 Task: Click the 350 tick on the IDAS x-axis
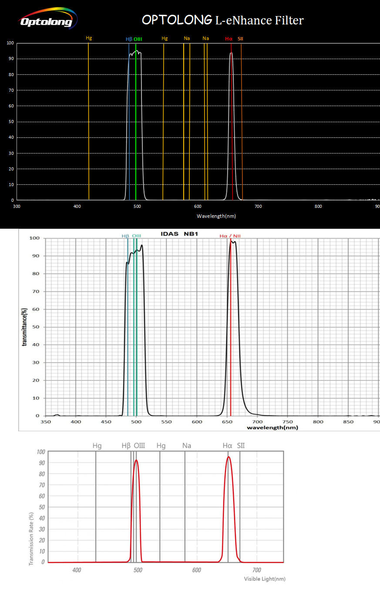coord(47,421)
